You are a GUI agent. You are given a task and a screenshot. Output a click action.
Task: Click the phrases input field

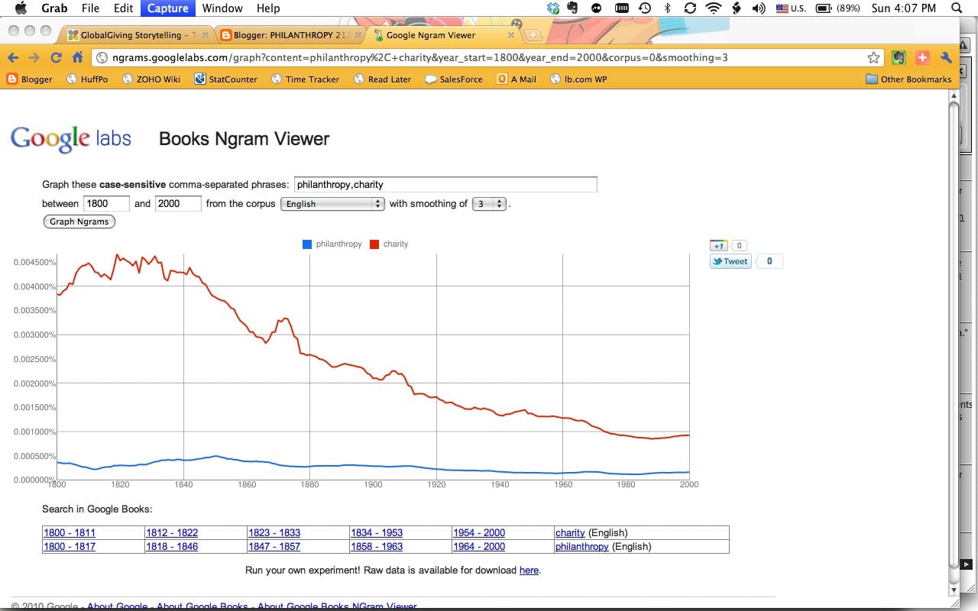(445, 185)
